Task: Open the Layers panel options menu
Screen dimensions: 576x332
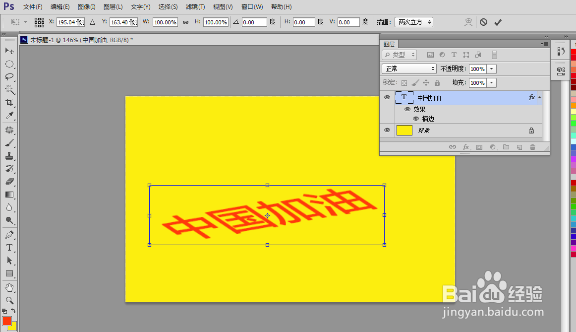Action: [x=544, y=44]
